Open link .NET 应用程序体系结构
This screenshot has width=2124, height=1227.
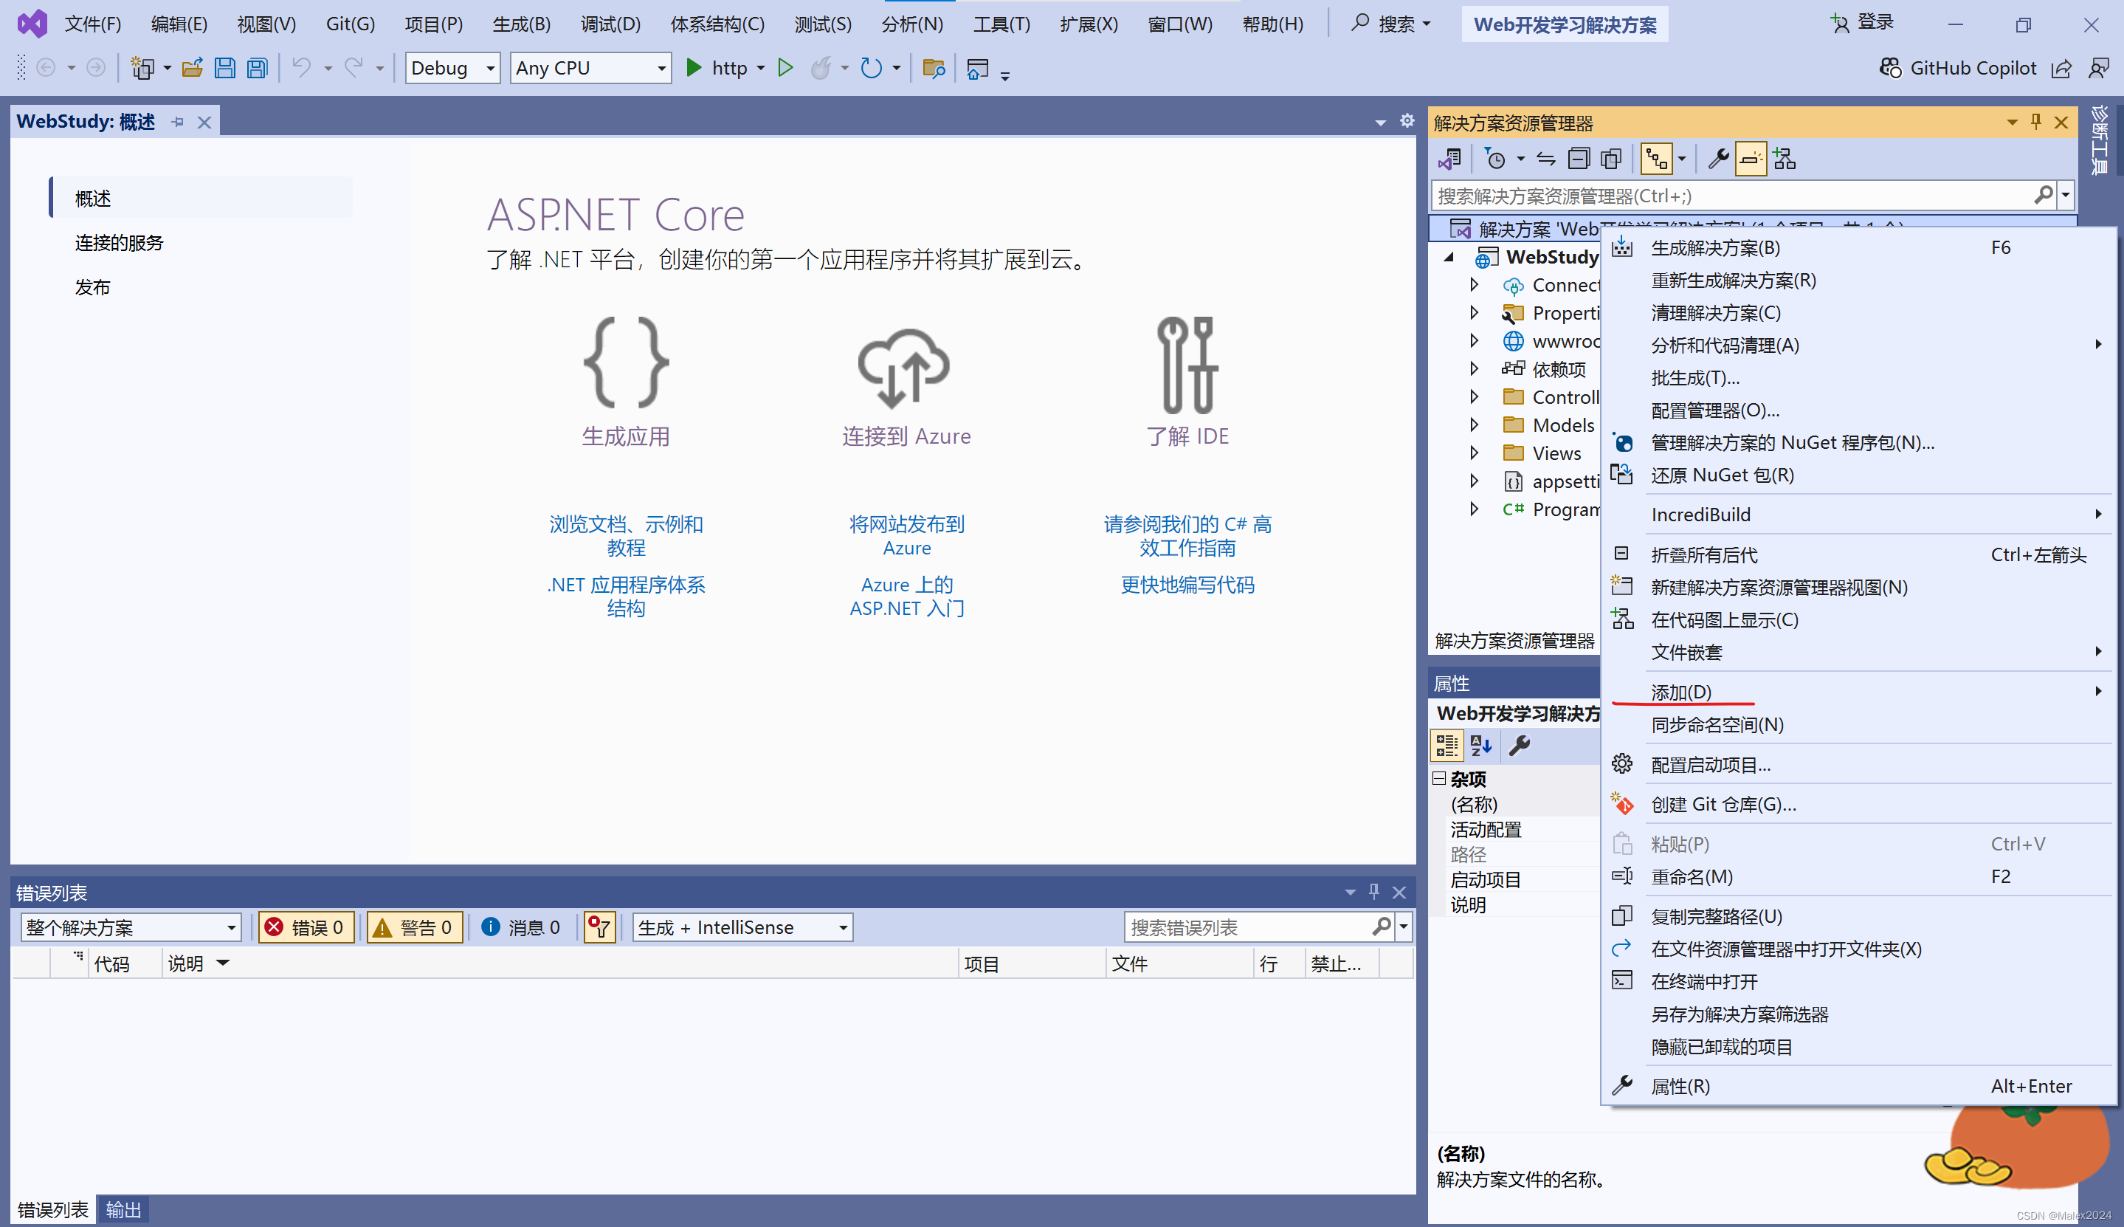(x=626, y=597)
